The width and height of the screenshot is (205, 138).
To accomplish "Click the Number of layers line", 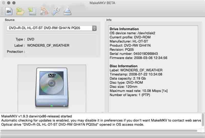I will [130, 95].
